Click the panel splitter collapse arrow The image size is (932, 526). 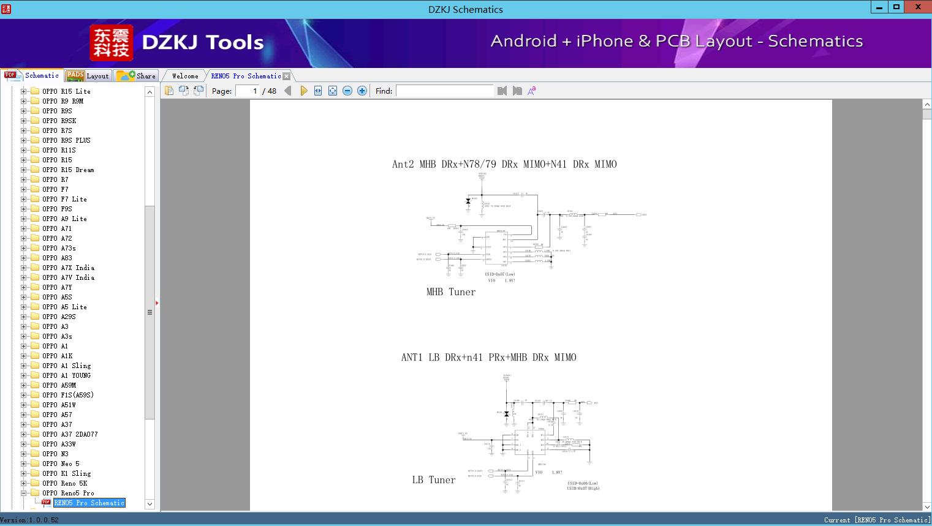157,303
